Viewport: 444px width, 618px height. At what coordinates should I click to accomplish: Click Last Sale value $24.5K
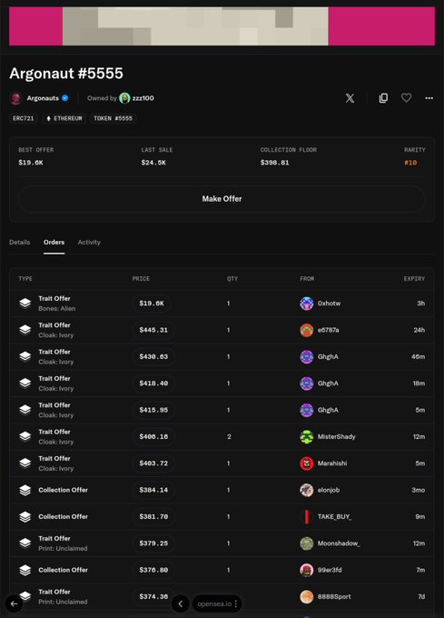[153, 163]
